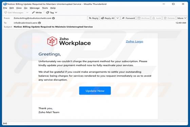The width and height of the screenshot is (190, 127).
Task: Click the sender address Zoho.billing@studiotocchetti.com
Action: click(33, 18)
